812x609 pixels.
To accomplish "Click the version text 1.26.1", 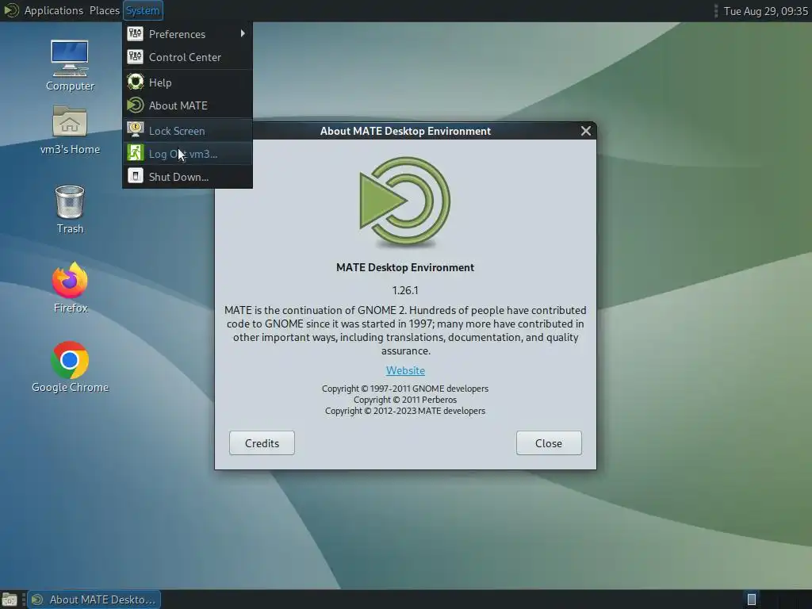I will (405, 290).
